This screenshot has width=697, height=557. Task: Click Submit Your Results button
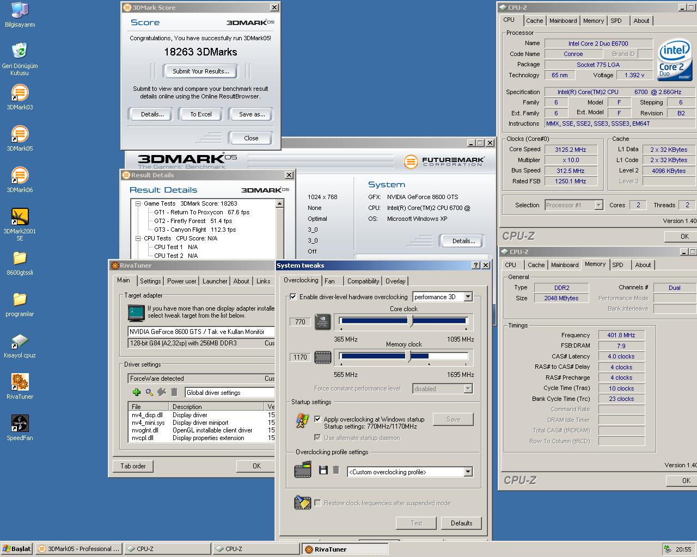[201, 71]
